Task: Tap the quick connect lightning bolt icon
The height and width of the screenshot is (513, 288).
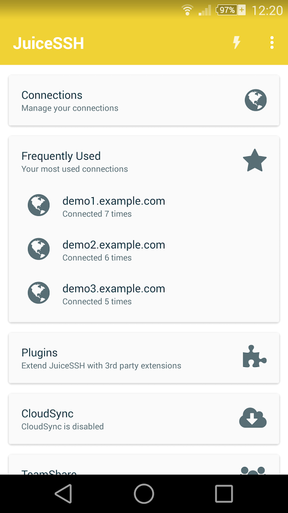Action: (236, 43)
